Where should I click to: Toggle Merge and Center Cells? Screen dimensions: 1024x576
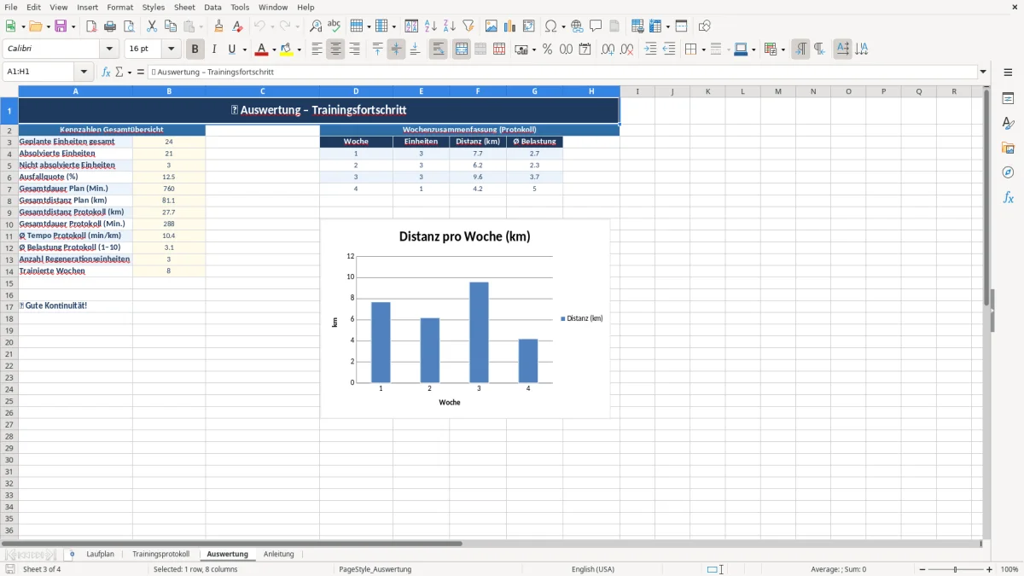[462, 49]
